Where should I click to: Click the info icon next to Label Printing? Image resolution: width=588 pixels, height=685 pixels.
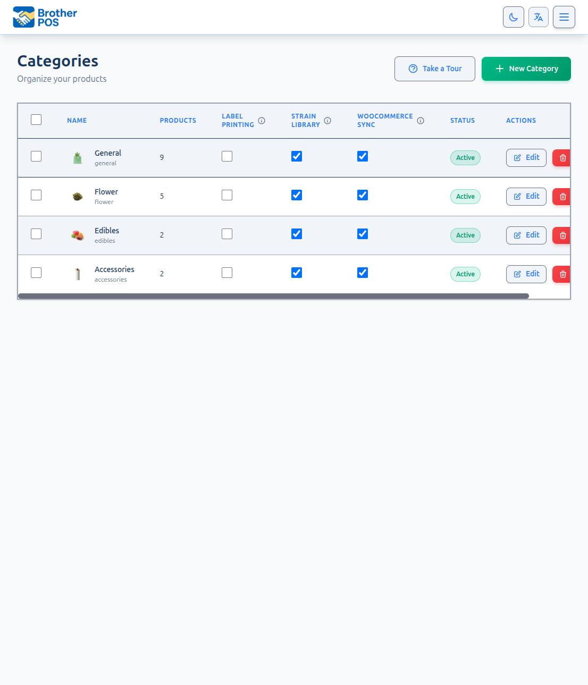pyautogui.click(x=262, y=121)
